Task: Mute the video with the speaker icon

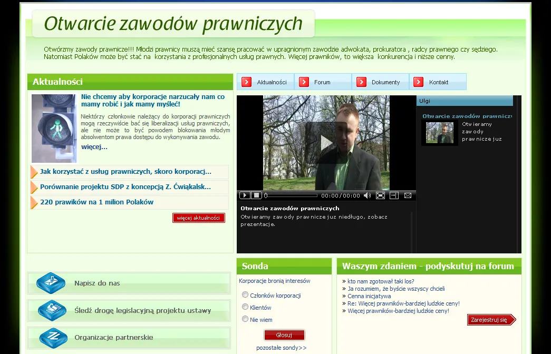Action: pyautogui.click(x=367, y=195)
